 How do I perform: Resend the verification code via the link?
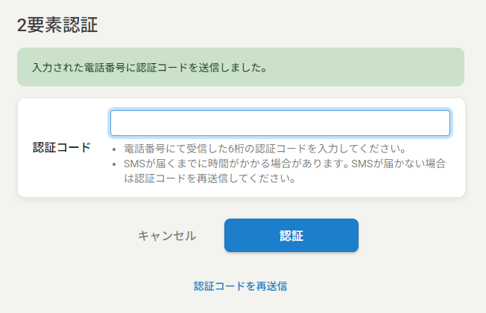(x=241, y=285)
